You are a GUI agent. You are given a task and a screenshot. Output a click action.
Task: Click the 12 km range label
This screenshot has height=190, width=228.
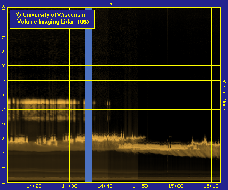tap(4, 7)
